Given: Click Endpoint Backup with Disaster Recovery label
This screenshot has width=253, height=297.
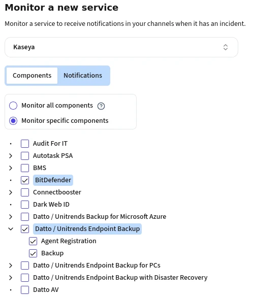Looking at the screenshot, I should pos(120,278).
